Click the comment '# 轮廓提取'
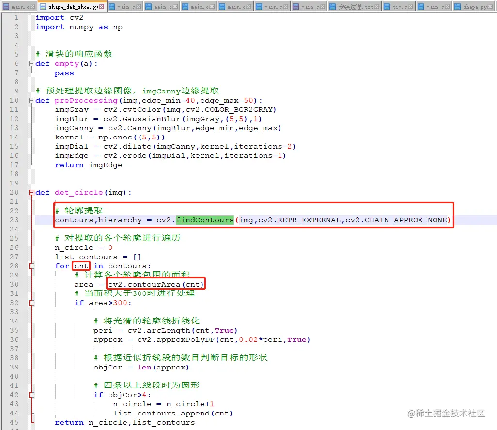This screenshot has width=497, height=430. (x=79, y=211)
